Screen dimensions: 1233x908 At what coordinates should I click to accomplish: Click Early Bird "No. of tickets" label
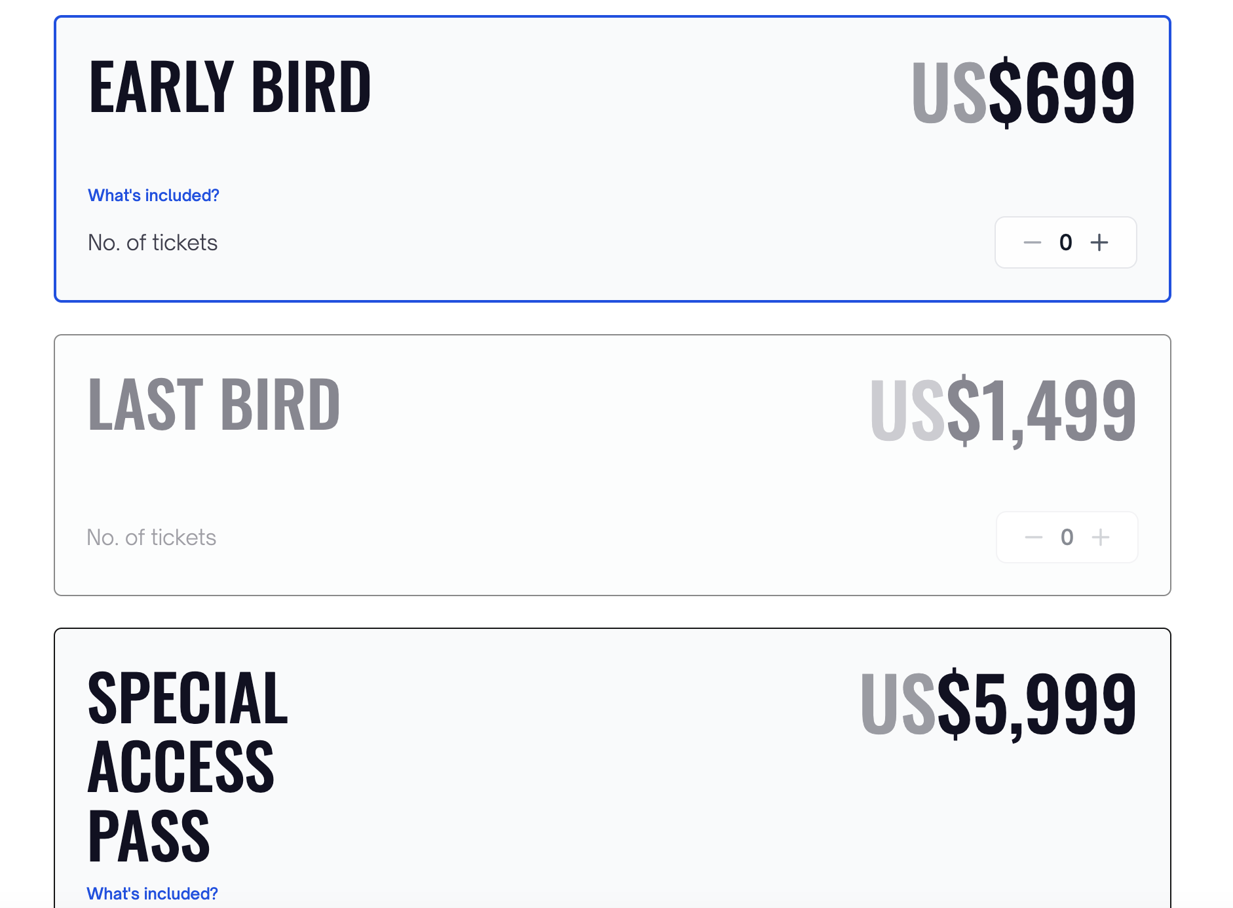153,242
